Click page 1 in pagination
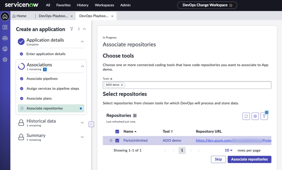Screen dimensions: 282x170 [x=182, y=150]
